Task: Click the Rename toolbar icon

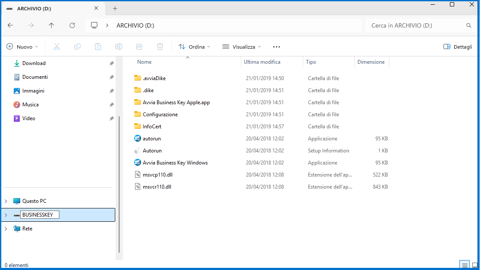Action: [x=118, y=47]
